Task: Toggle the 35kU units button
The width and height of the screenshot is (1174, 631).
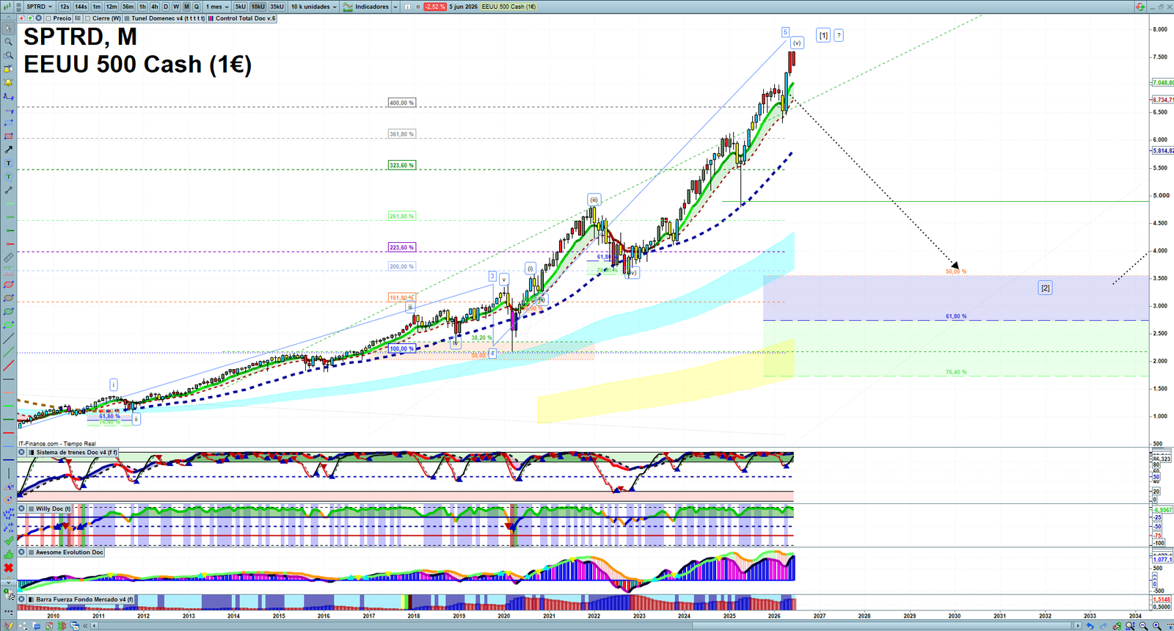Action: [x=277, y=7]
